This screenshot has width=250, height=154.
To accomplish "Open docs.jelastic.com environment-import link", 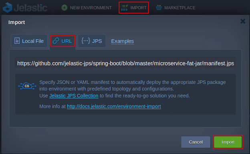I will 114,106.
